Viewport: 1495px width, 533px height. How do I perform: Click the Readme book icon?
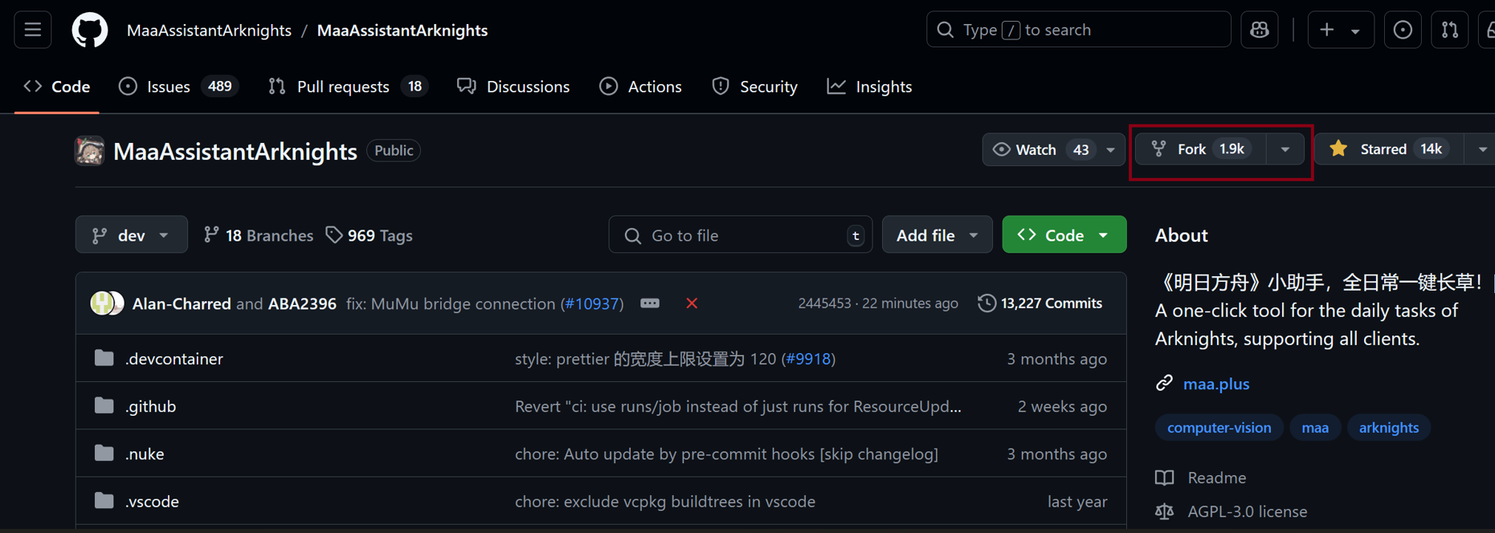[1164, 478]
